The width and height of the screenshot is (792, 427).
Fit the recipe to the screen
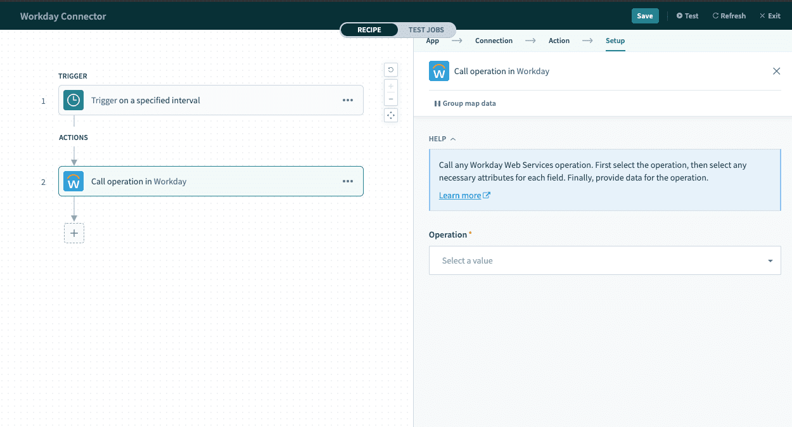click(391, 115)
